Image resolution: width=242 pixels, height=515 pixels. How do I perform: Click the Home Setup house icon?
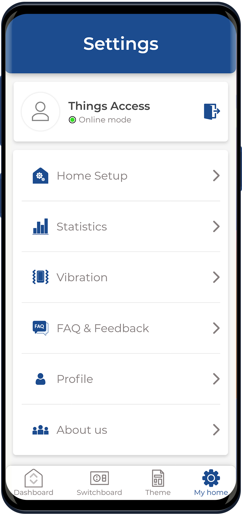(40, 176)
